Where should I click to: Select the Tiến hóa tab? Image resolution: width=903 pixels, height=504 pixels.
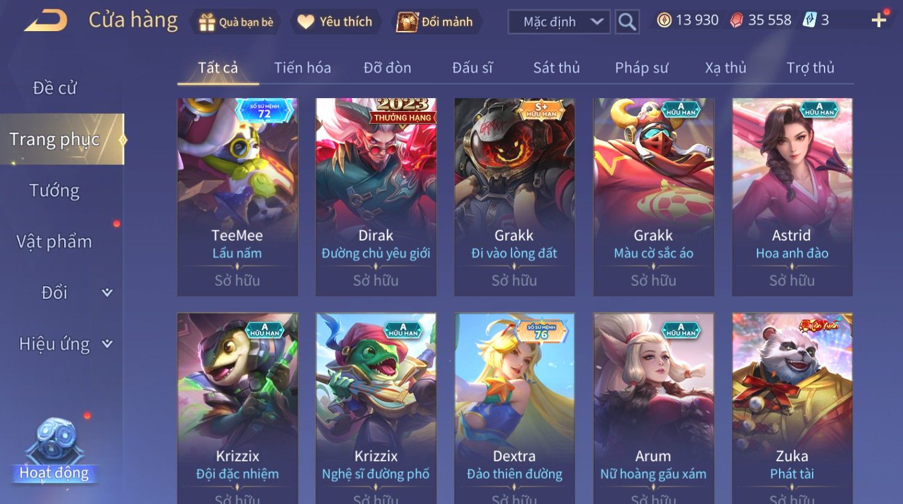pyautogui.click(x=302, y=68)
